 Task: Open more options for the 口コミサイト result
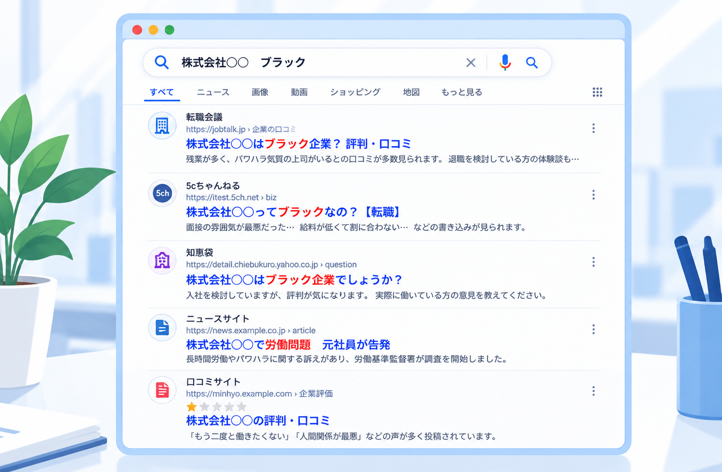pyautogui.click(x=594, y=391)
